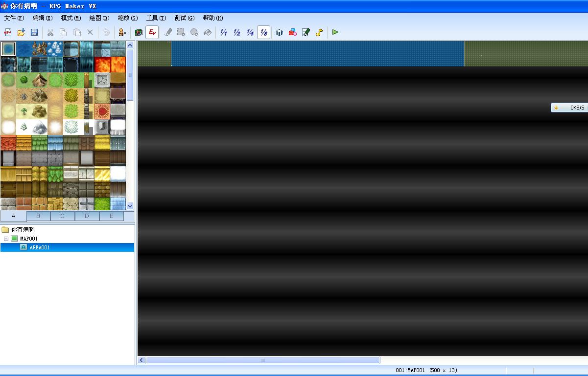The image size is (588, 376).
Task: Click the Cut scissors icon
Action: pyautogui.click(x=50, y=32)
